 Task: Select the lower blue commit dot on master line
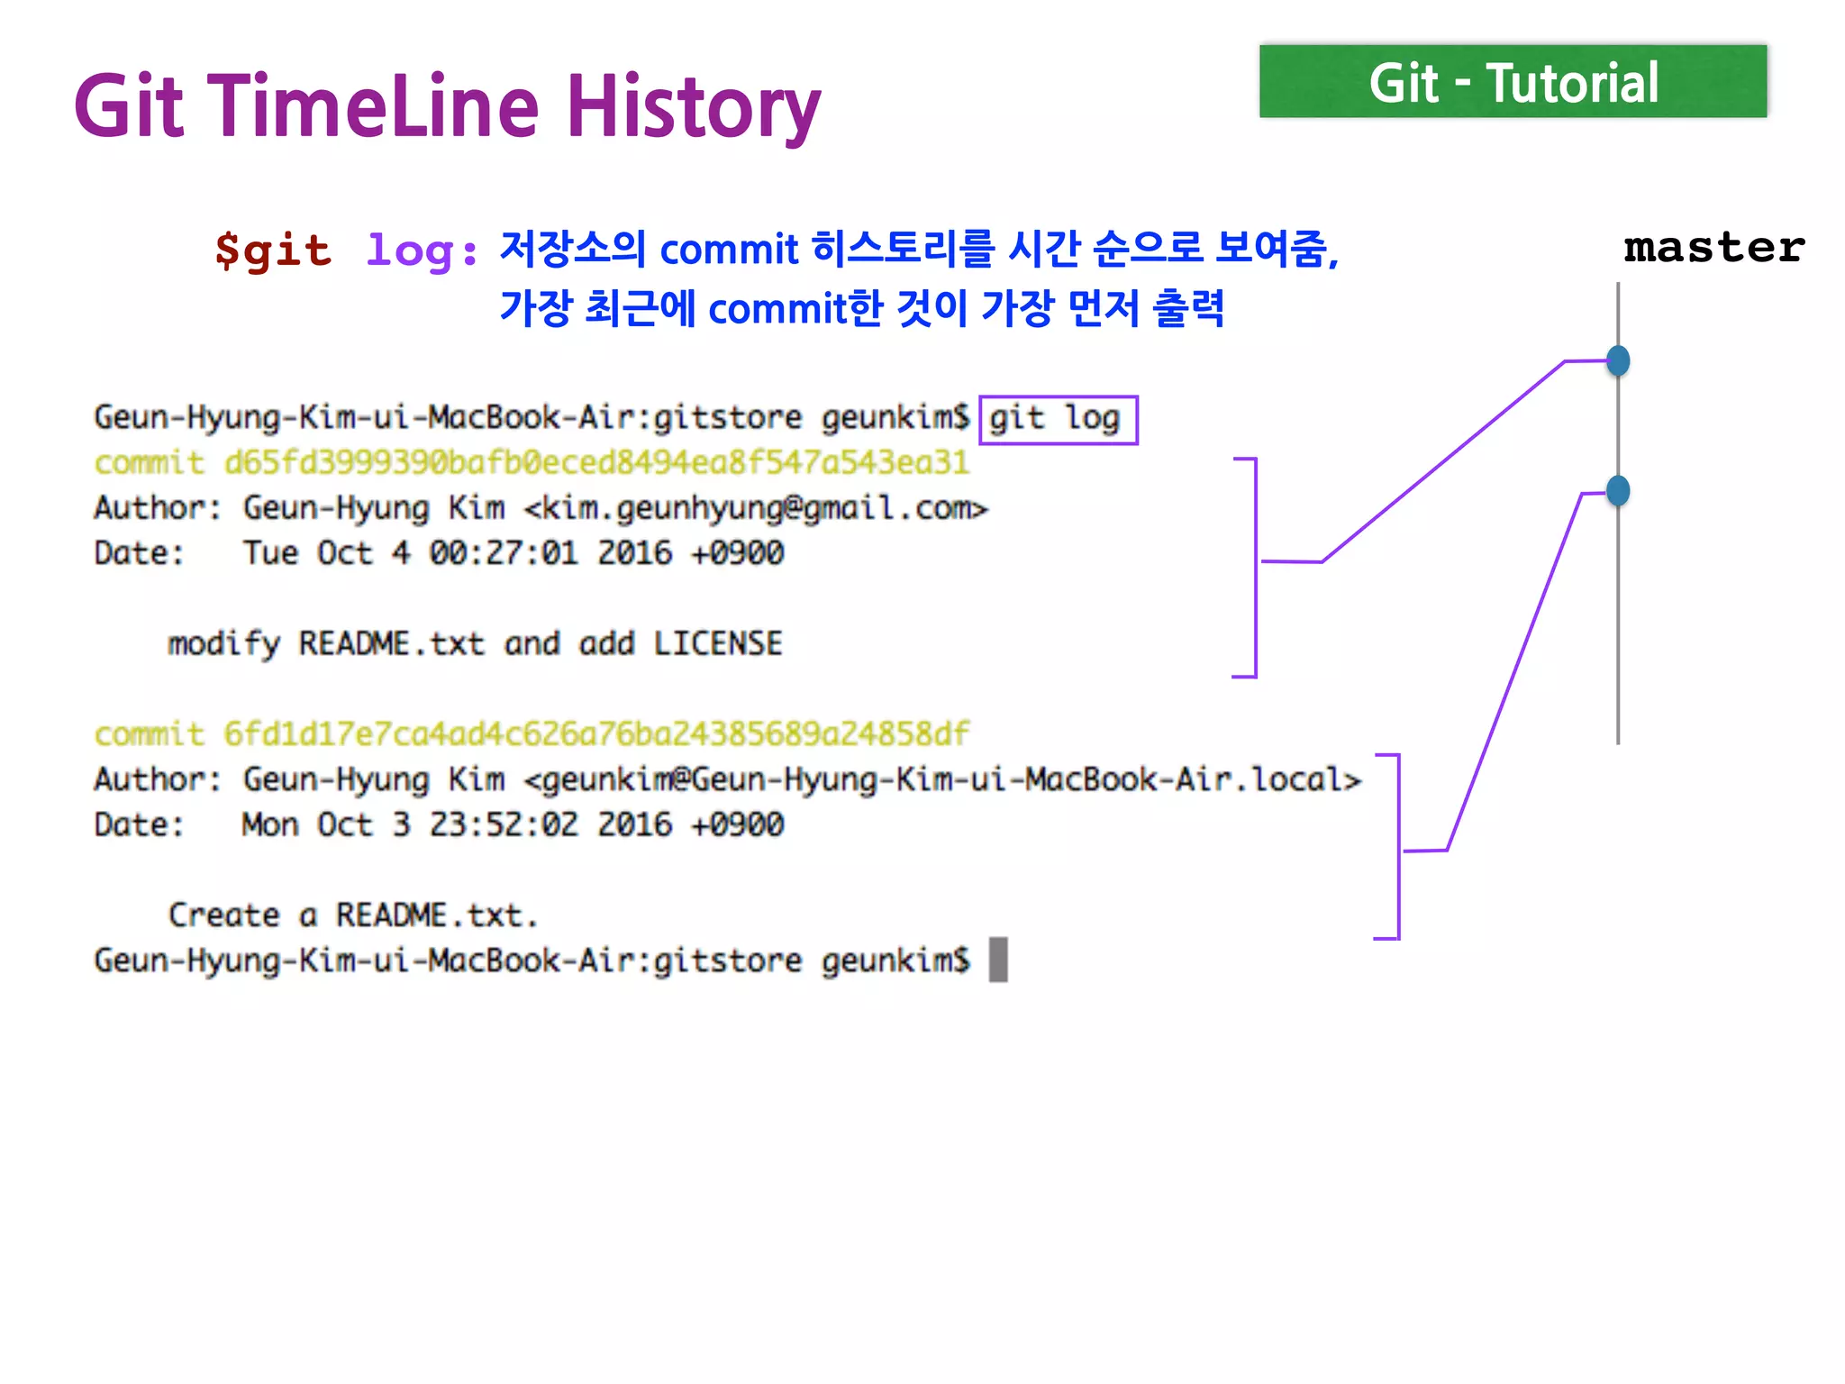(x=1618, y=491)
